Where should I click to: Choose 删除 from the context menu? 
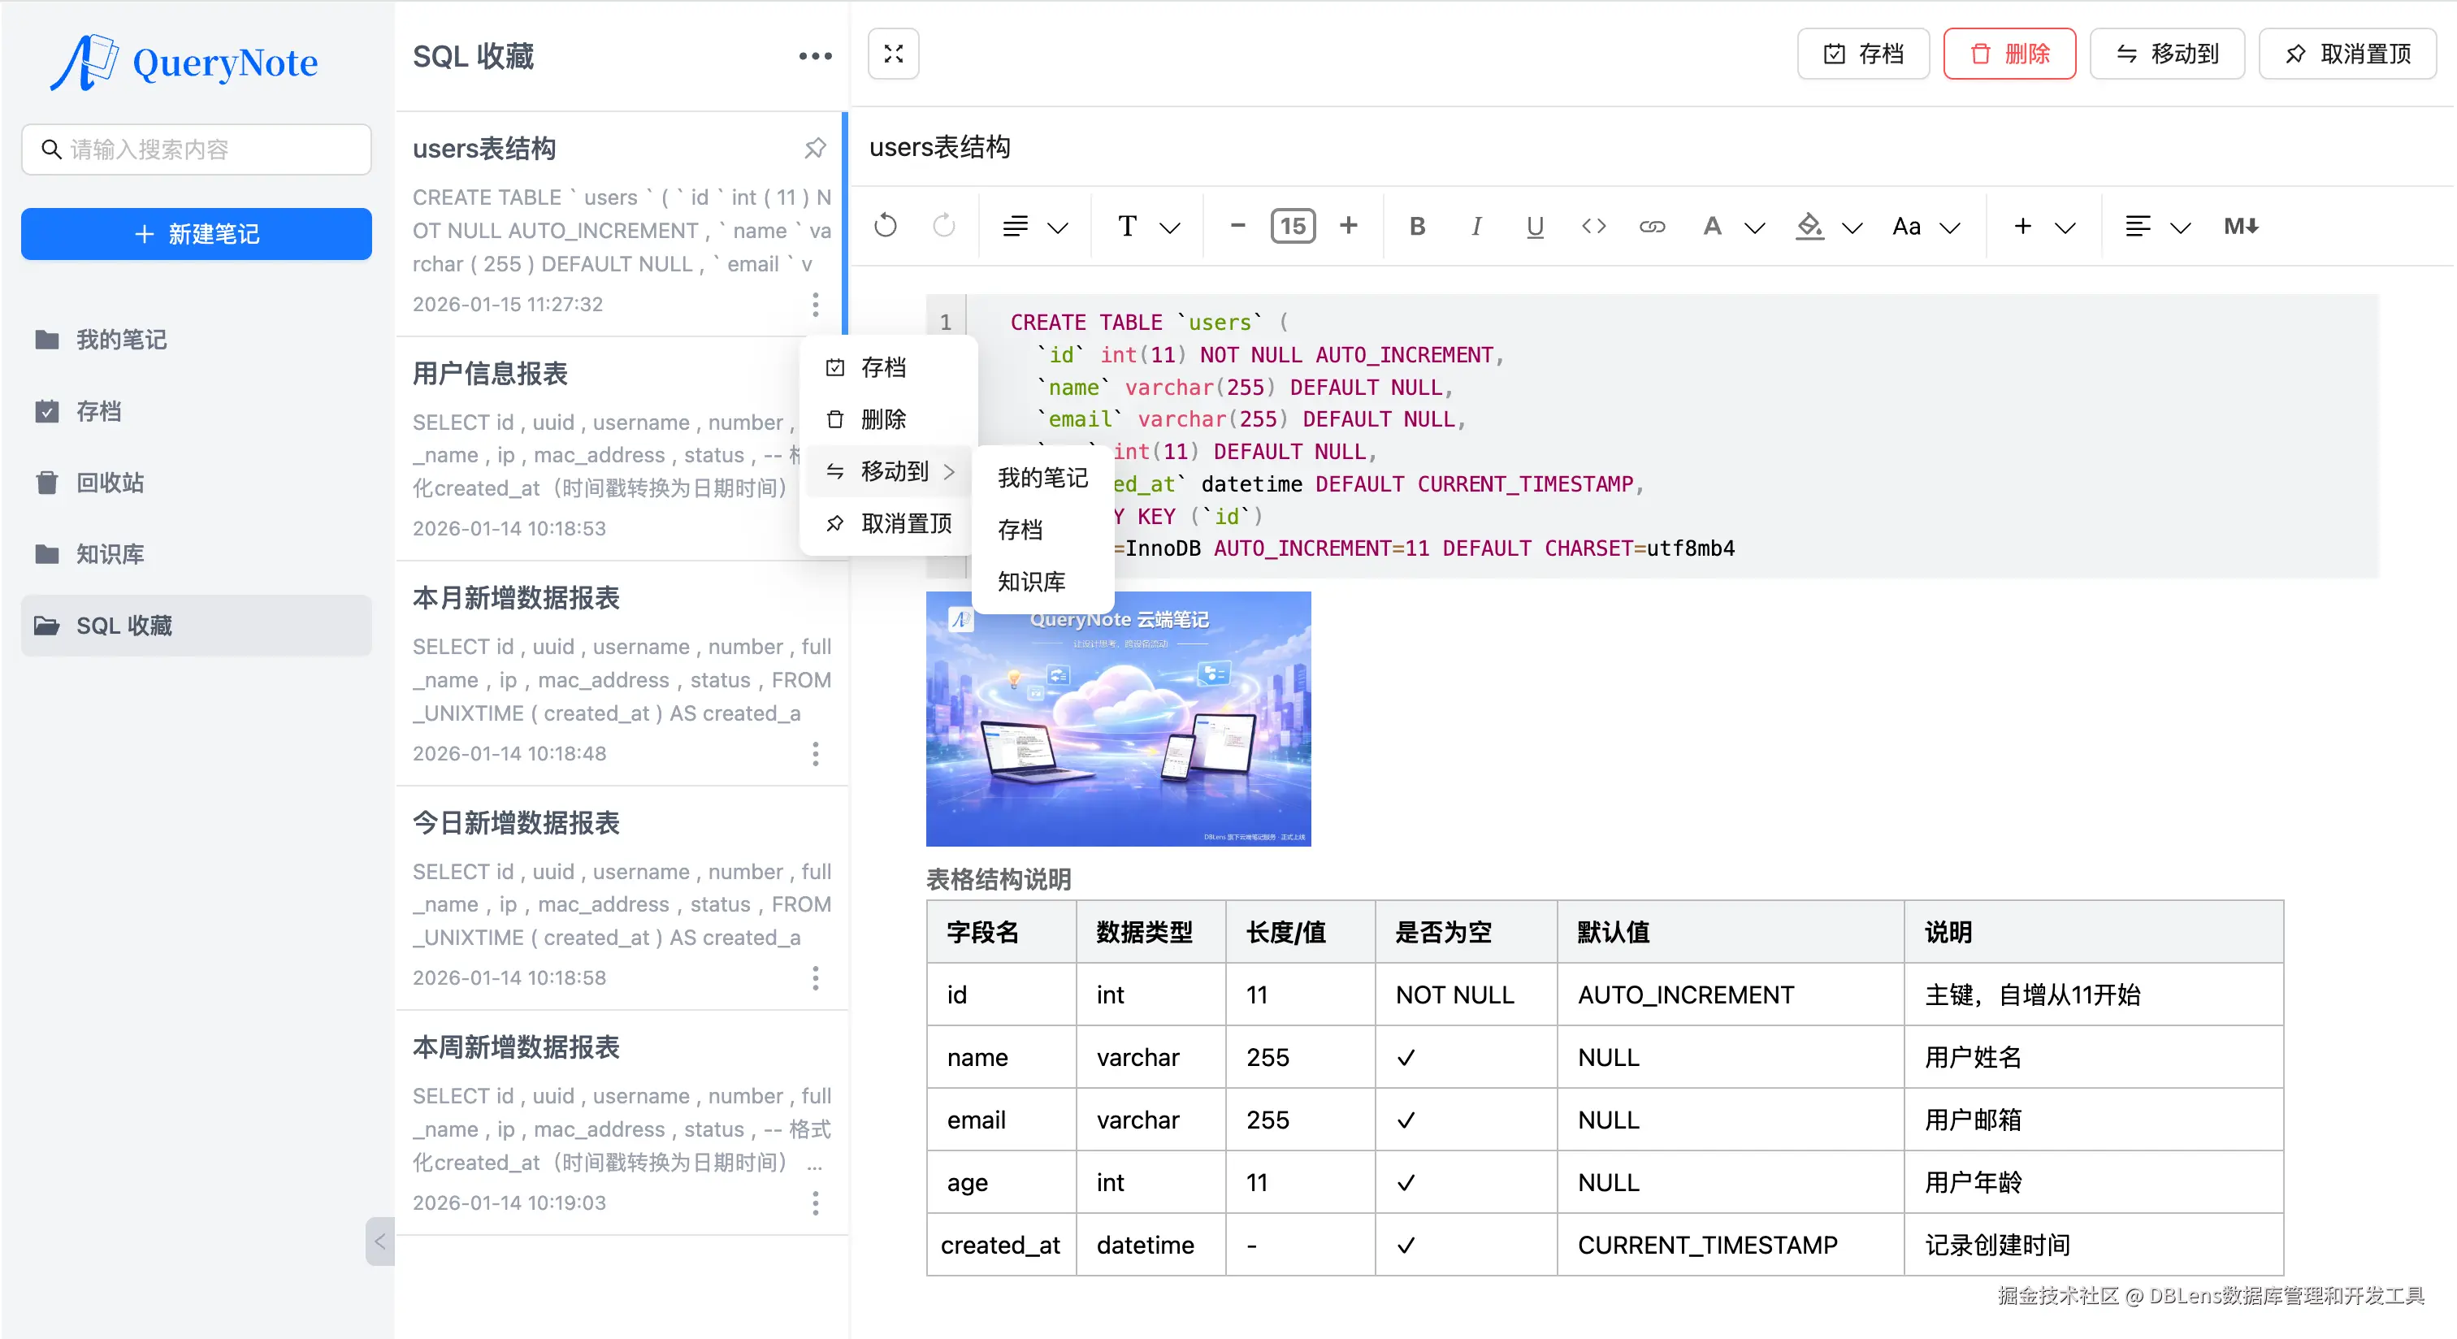[882, 419]
